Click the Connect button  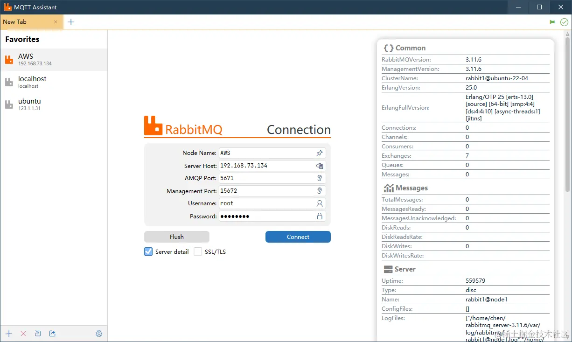(298, 237)
